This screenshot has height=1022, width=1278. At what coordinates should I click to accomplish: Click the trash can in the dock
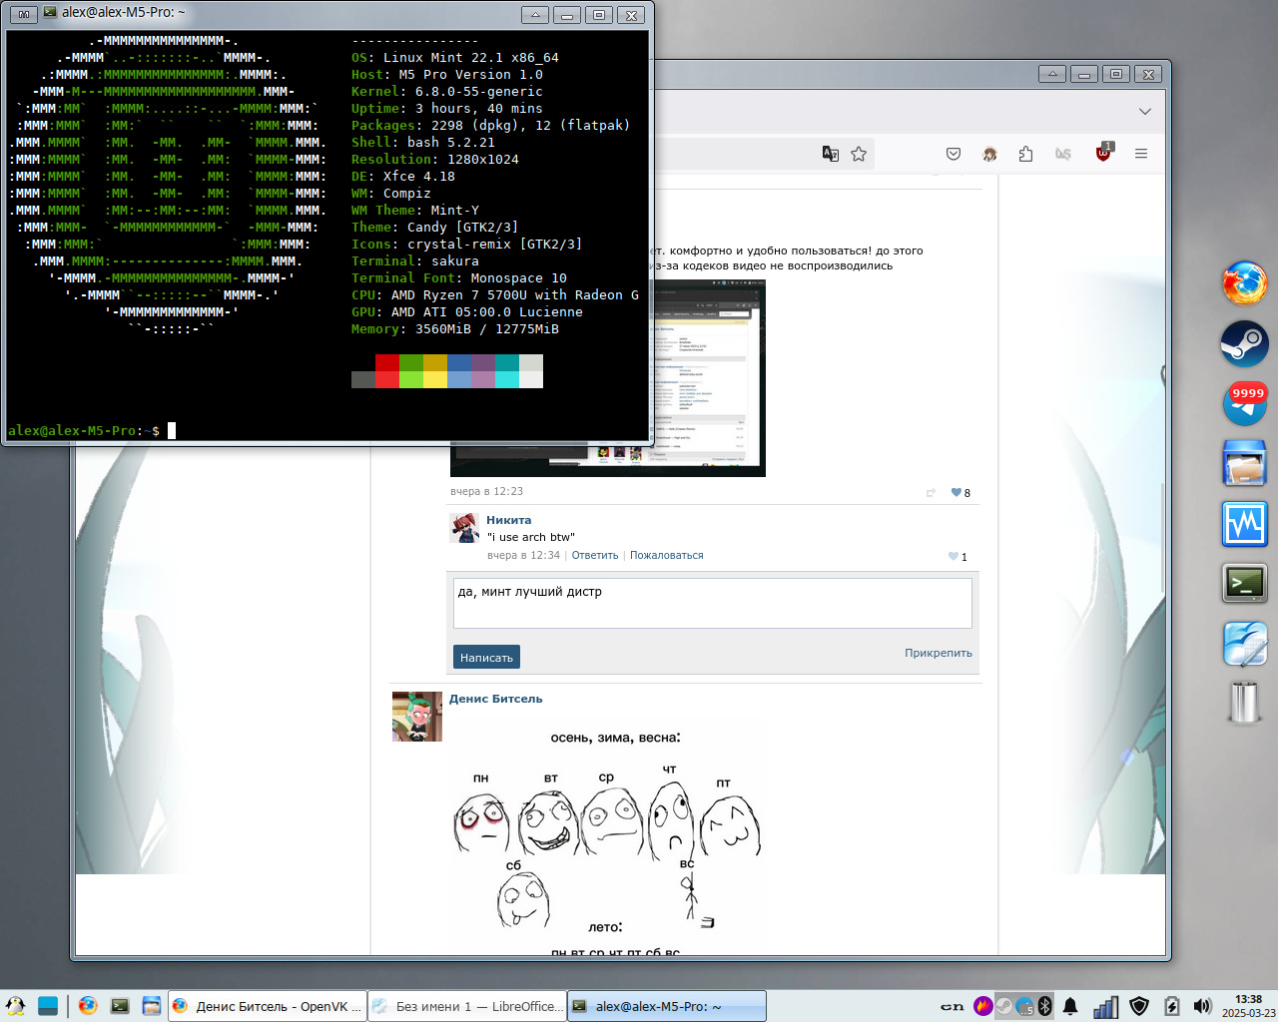point(1244,702)
